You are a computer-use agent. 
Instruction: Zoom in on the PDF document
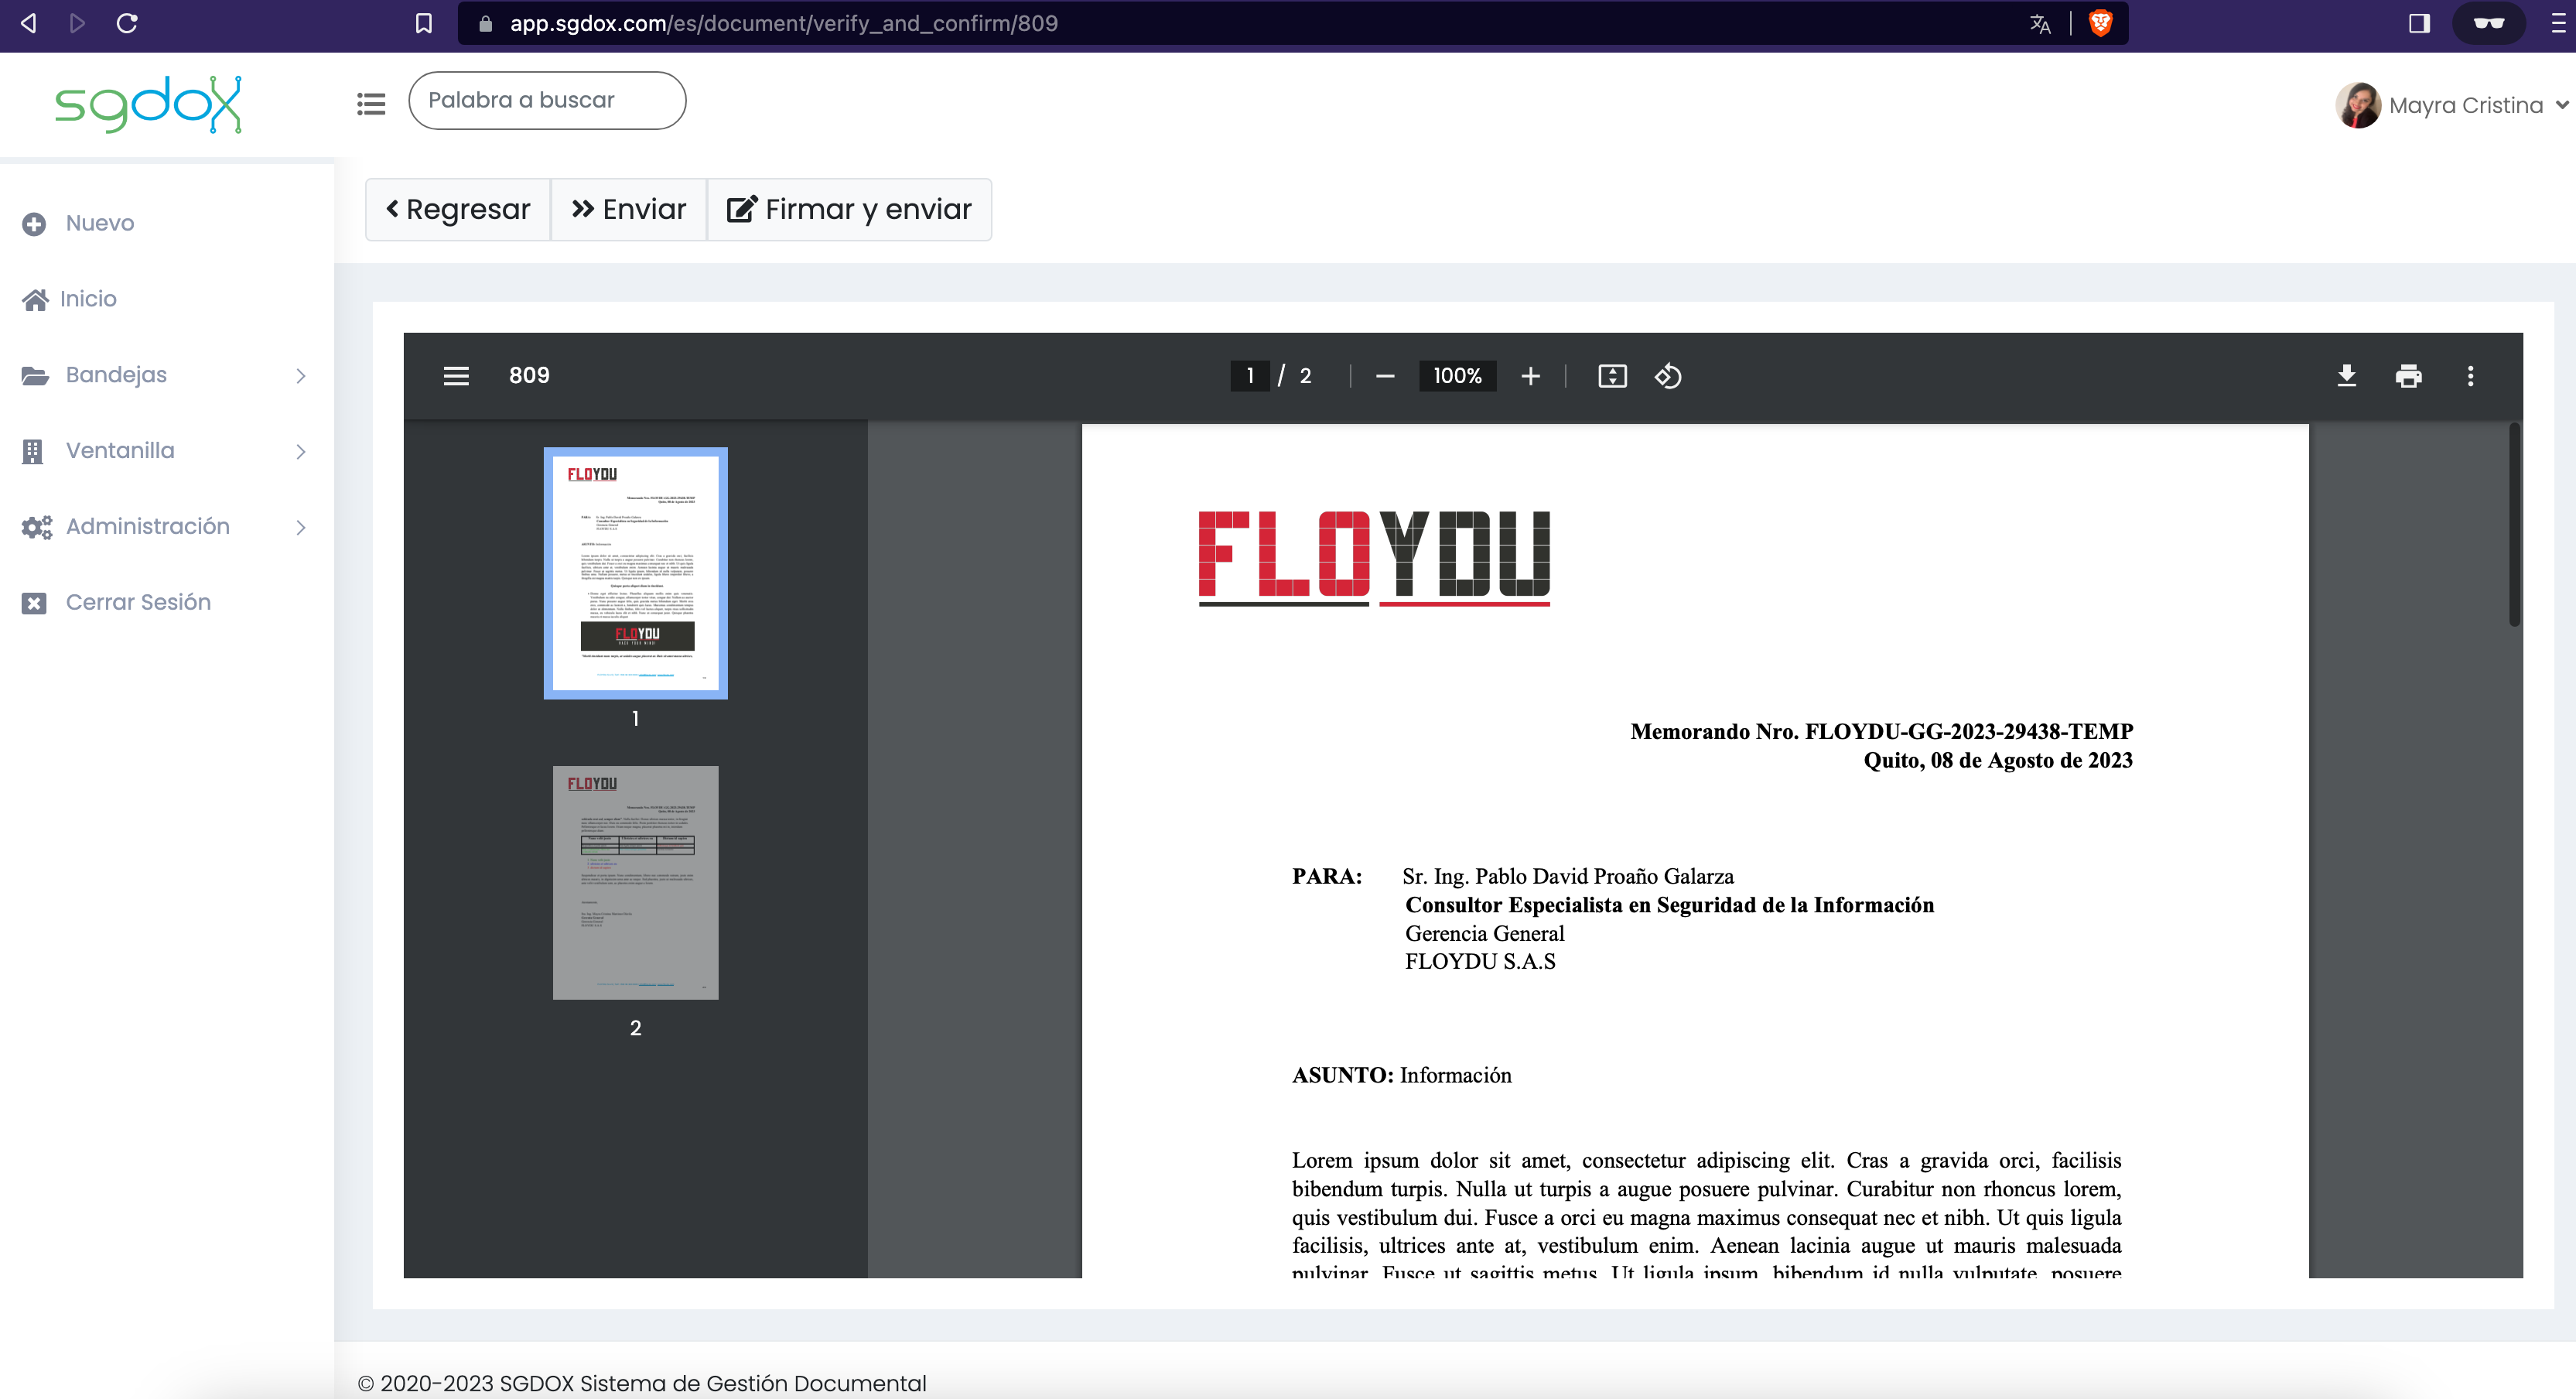[1530, 376]
